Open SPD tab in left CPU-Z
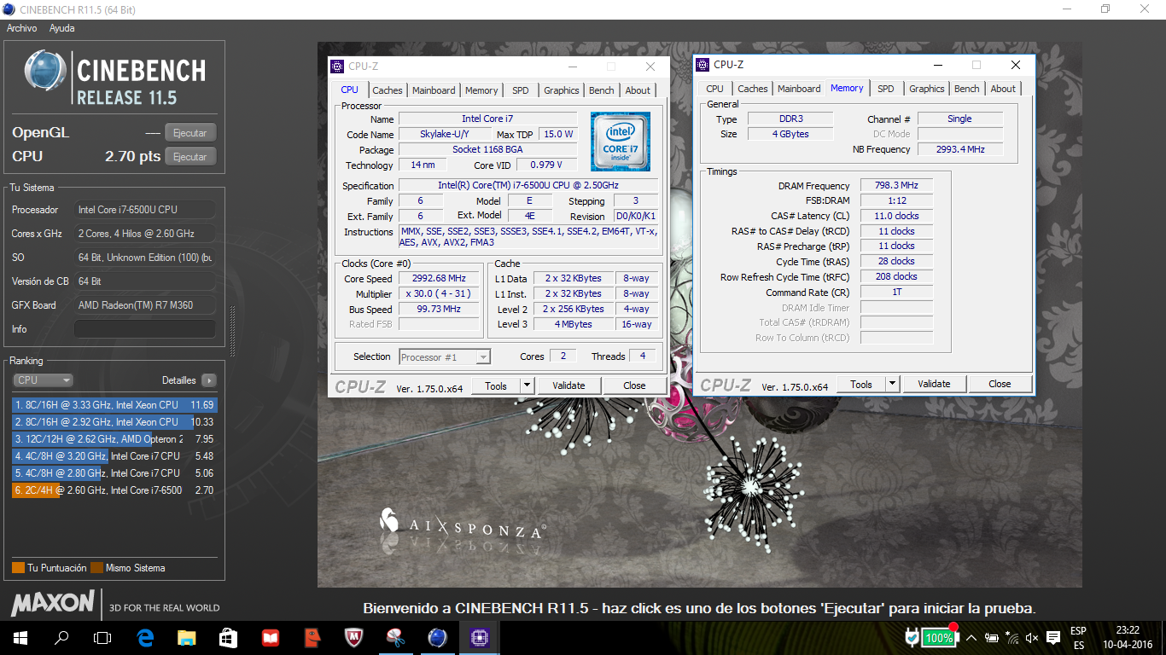 coord(521,90)
